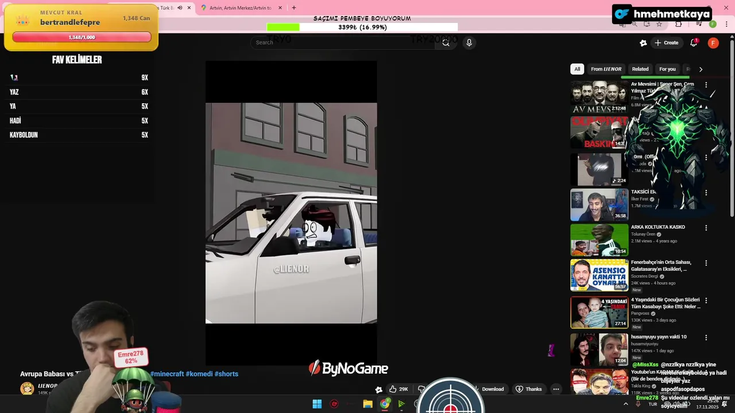Viewport: 735px width, 413px height.
Task: Open husamyuyu yayın vakti thumbnail
Action: pyautogui.click(x=599, y=349)
